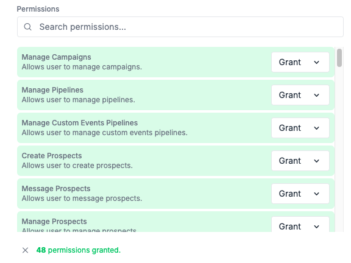Click the magnifier icon in permissions search
The image size is (351, 263).
pos(28,27)
